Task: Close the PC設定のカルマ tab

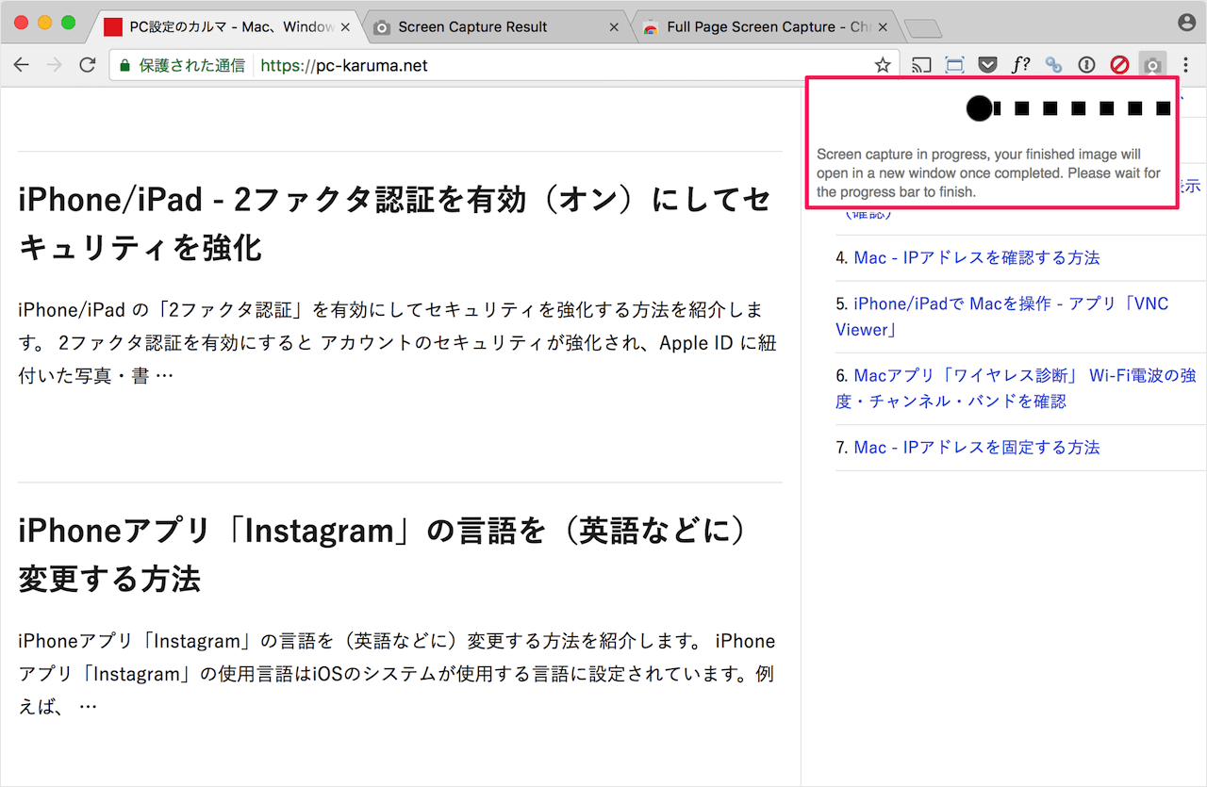Action: point(345,27)
